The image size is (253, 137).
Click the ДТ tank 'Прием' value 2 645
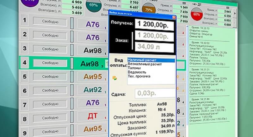(x=225, y=11)
